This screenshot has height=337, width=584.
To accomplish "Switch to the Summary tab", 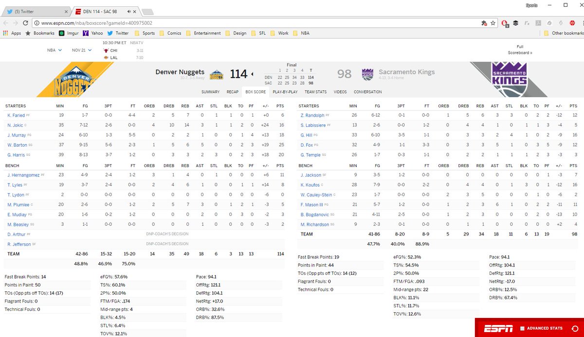I will point(210,92).
